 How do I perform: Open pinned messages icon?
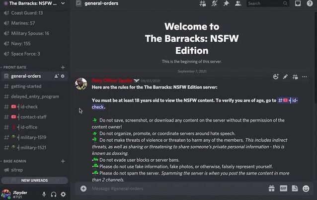click(x=226, y=3)
